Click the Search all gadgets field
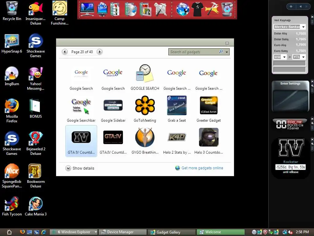Viewport: 314px width, 236px height. (194, 52)
